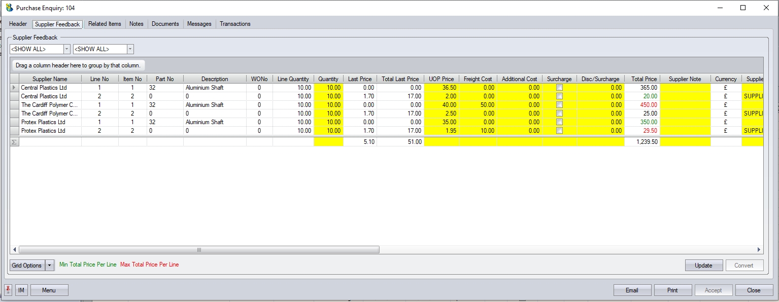Toggle Surcharge checkbox for Cardiff Polymer line 1
The height and width of the screenshot is (302, 779).
click(x=559, y=105)
